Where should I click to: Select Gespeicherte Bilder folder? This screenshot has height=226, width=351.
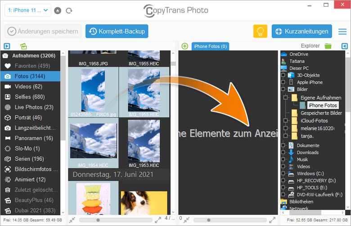tap(321, 113)
